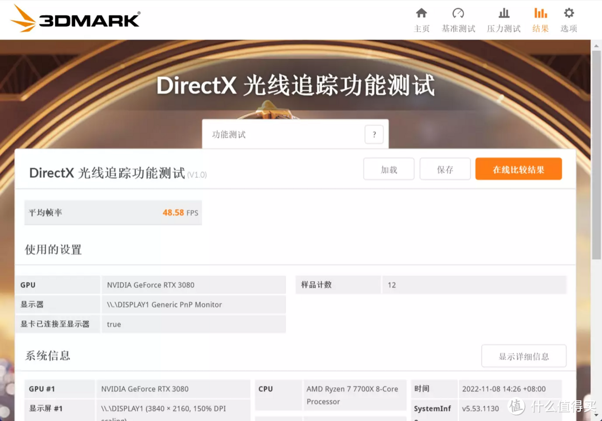This screenshot has width=602, height=421.
Task: Click the question mark help button
Action: (374, 135)
